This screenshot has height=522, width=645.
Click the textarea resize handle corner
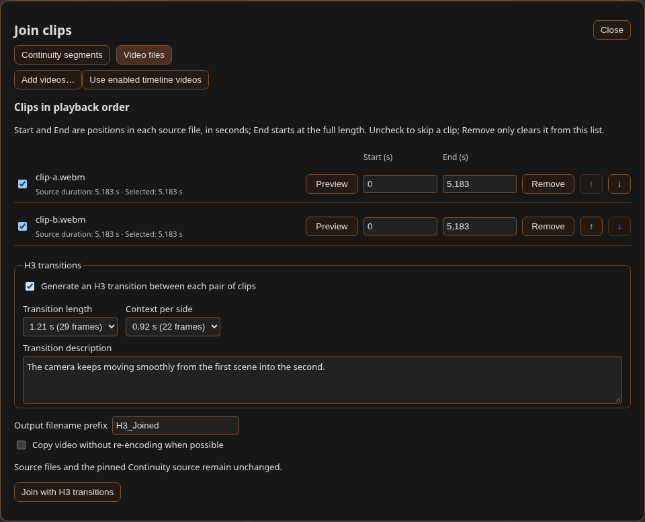click(618, 400)
